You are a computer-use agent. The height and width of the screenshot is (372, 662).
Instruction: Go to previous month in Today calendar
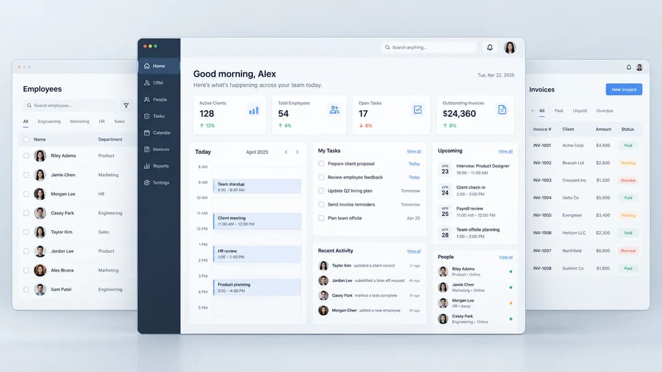pos(286,152)
